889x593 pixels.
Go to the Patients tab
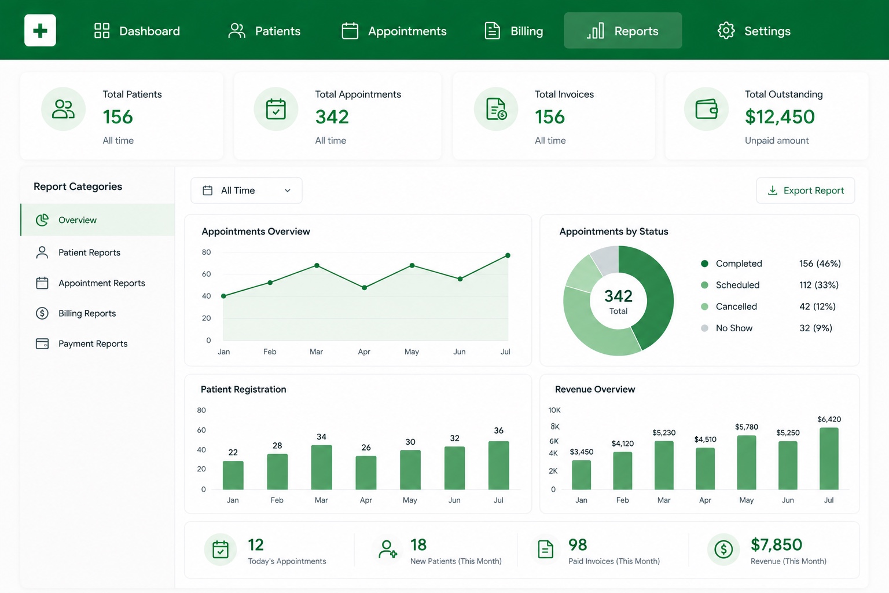pos(265,31)
